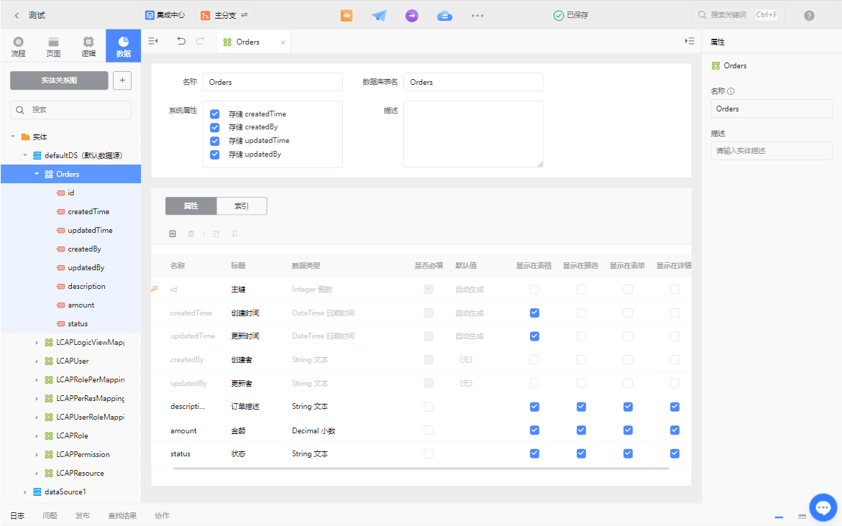Uncheck 显示在表单 for description row
Screen dimensions: 842x526
coord(628,407)
